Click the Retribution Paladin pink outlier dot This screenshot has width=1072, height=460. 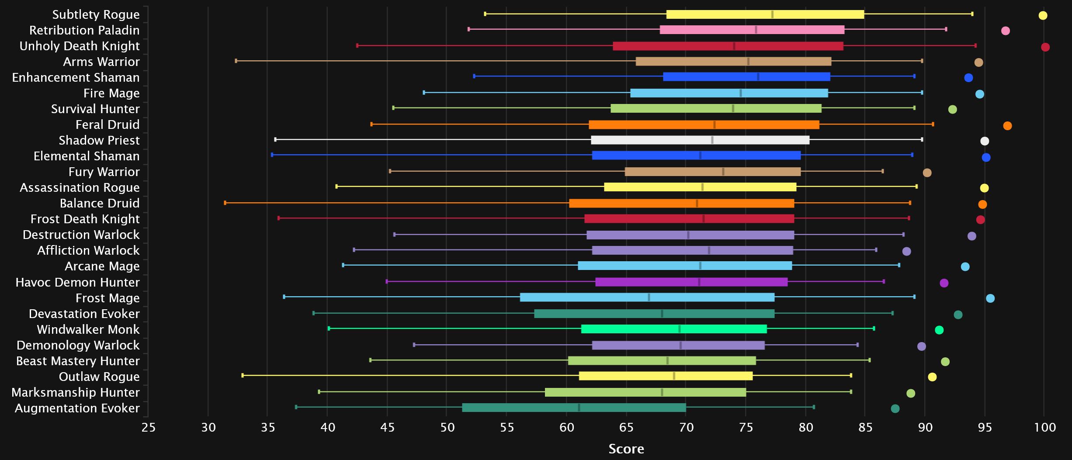(x=1005, y=31)
